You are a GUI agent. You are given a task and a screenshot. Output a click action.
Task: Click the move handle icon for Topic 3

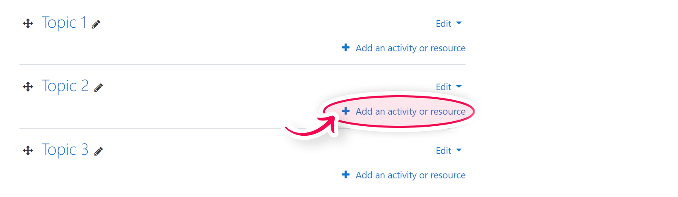click(28, 150)
